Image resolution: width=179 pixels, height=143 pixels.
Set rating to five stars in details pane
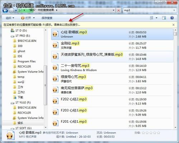(x=159, y=133)
